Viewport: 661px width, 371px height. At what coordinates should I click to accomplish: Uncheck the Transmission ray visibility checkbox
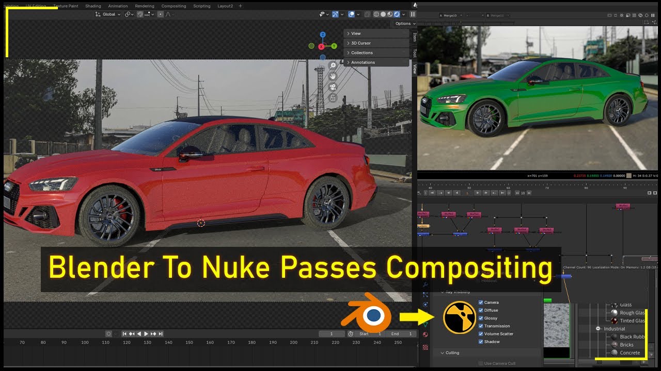tap(481, 326)
